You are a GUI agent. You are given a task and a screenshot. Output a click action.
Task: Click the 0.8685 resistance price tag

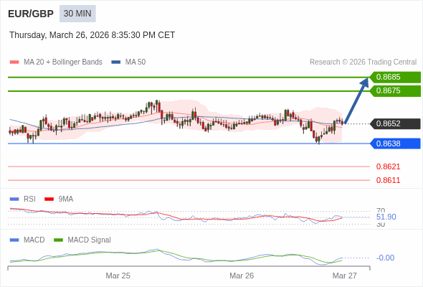tap(395, 77)
